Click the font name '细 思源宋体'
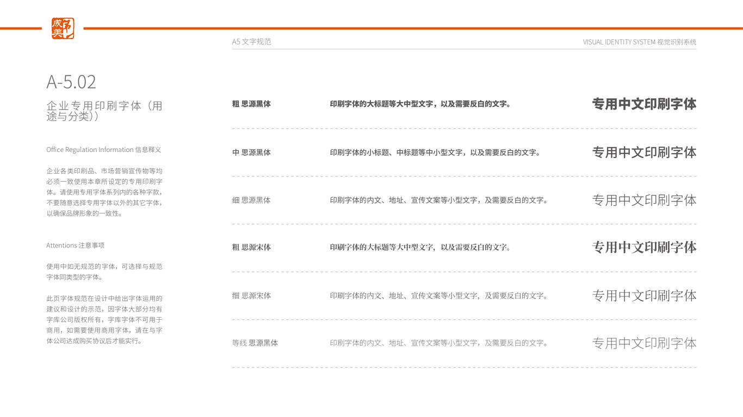Viewport: 743px width, 417px height. point(251,296)
